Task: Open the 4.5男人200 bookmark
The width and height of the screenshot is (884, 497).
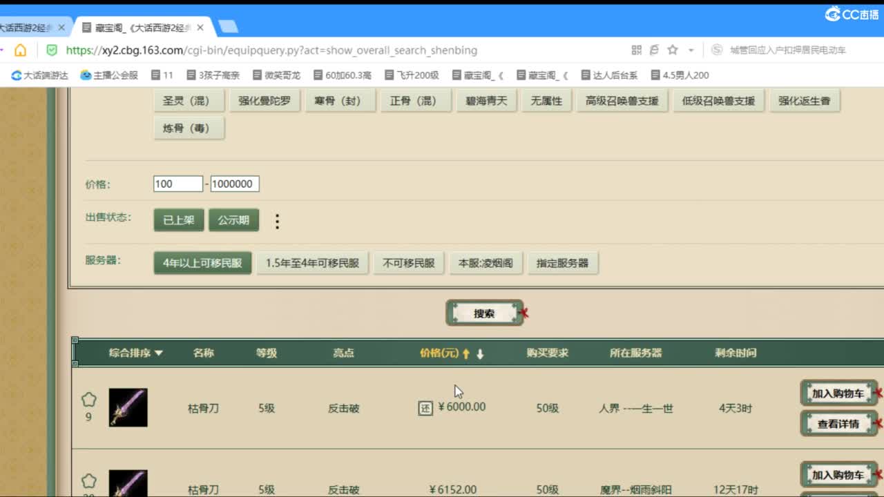Action: coord(680,75)
